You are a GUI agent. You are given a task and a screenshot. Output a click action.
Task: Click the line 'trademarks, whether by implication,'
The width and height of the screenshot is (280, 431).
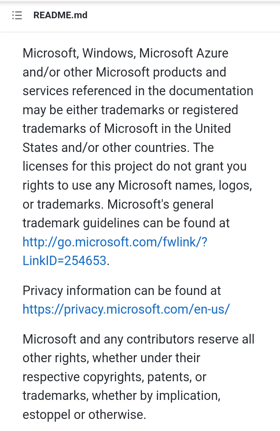pos(121,396)
